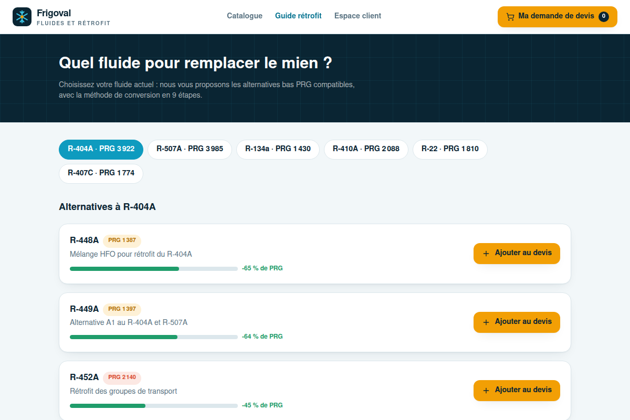This screenshot has width=630, height=420.
Task: Click the '-45 % de PRG' label
Action: (262, 405)
